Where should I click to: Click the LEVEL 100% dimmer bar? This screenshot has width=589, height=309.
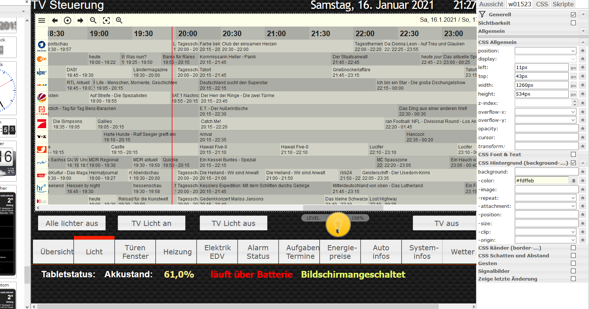point(335,218)
